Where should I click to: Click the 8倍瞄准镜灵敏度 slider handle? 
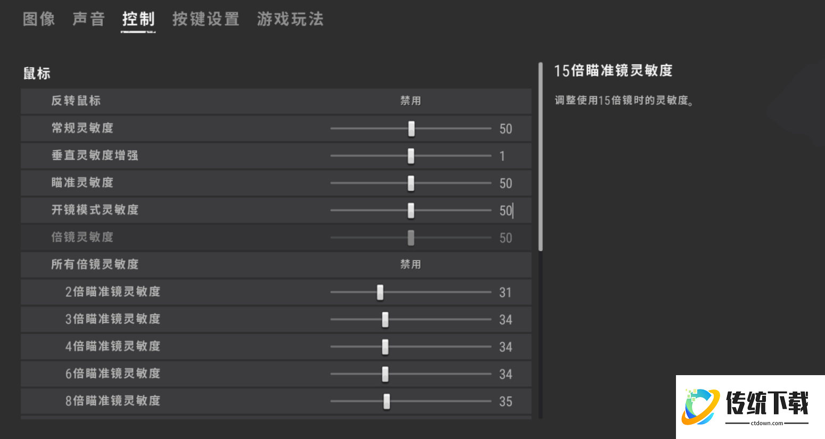click(386, 401)
